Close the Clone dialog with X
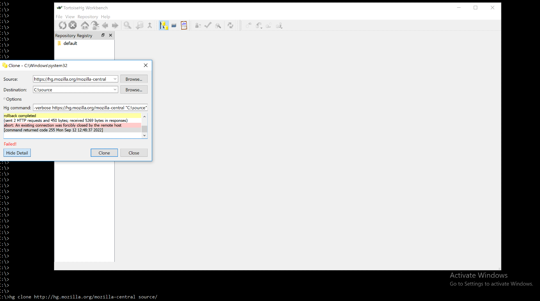This screenshot has height=301, width=540. (x=146, y=65)
